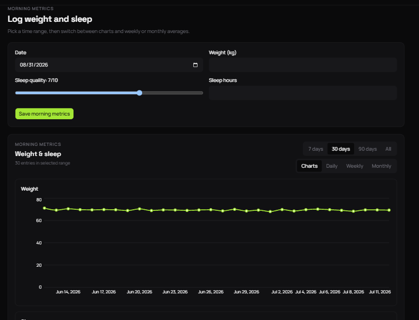Image resolution: width=419 pixels, height=320 pixels.
Task: Click the Jun 17, 2026 axis label
Action: point(104,292)
